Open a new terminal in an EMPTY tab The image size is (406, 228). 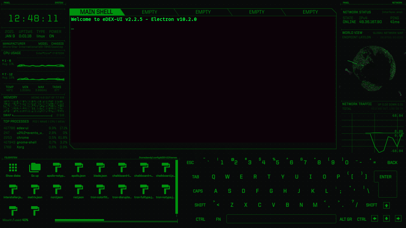pyautogui.click(x=149, y=12)
